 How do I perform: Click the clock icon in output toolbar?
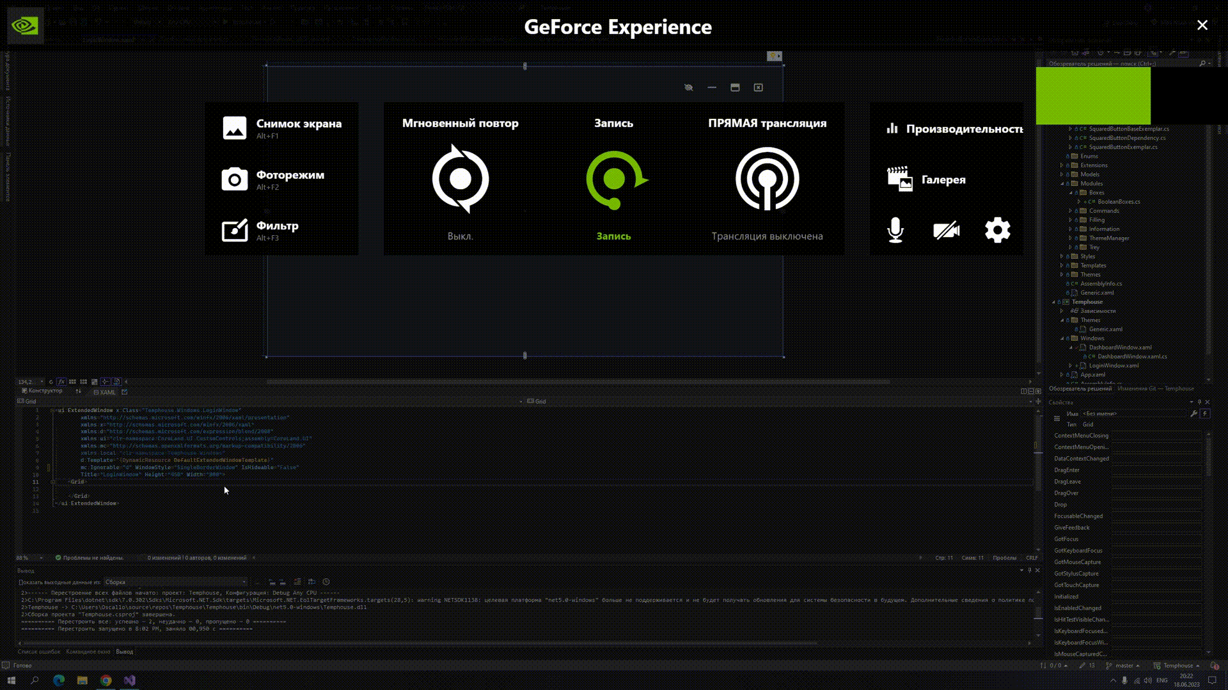[x=326, y=582]
